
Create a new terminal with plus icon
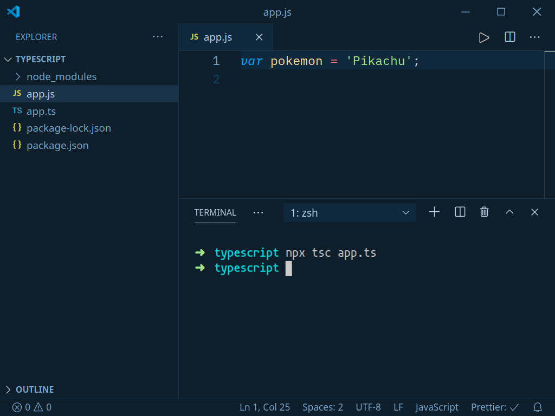click(434, 212)
